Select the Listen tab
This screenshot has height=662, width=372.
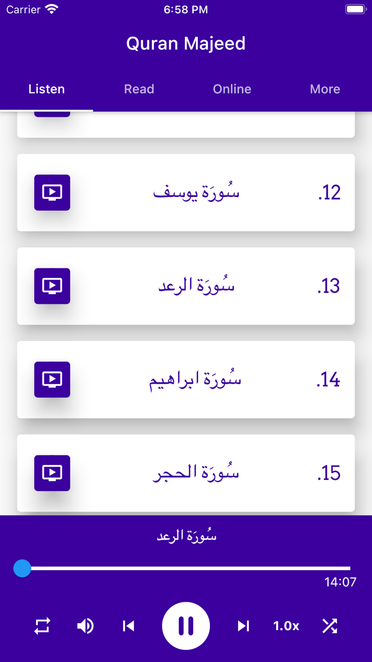point(46,89)
